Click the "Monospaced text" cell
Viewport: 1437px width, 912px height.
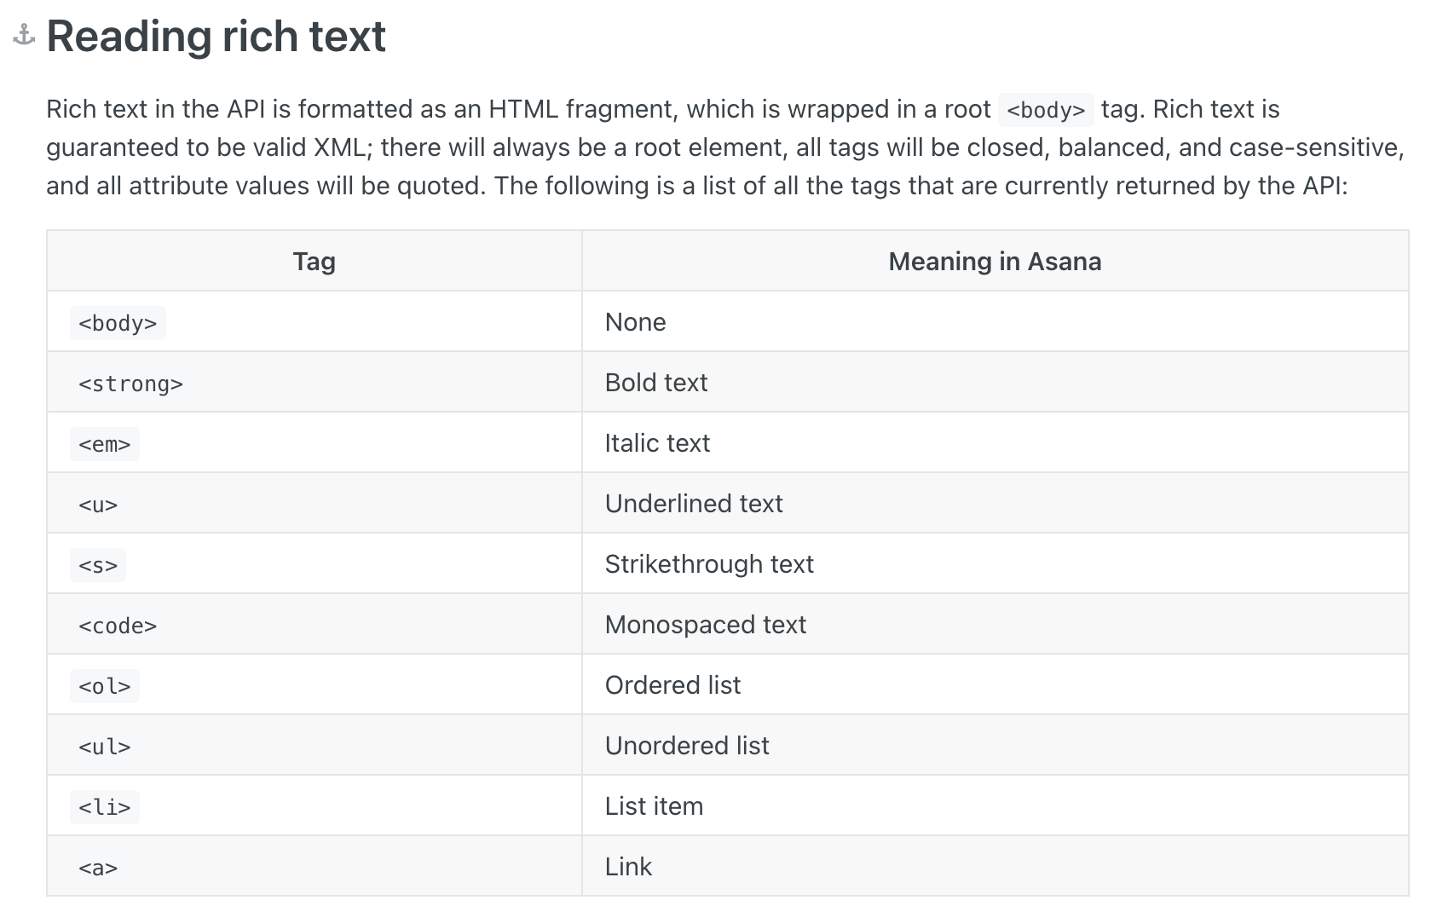705,625
